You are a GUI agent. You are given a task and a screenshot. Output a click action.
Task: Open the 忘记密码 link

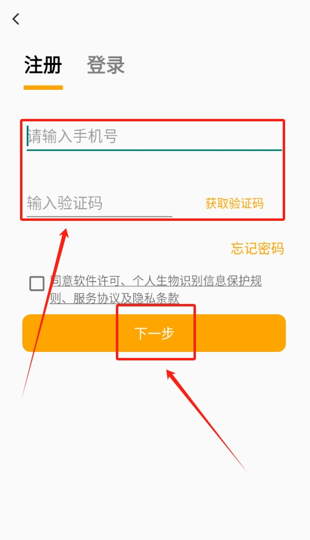pyautogui.click(x=258, y=248)
